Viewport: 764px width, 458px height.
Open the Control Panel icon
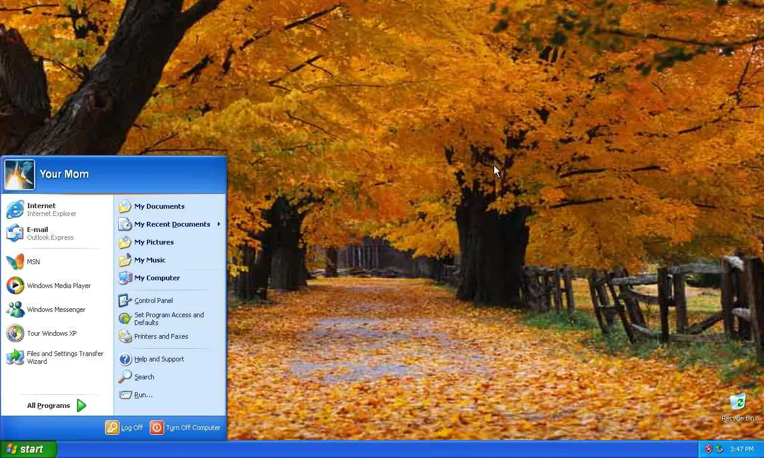click(125, 301)
